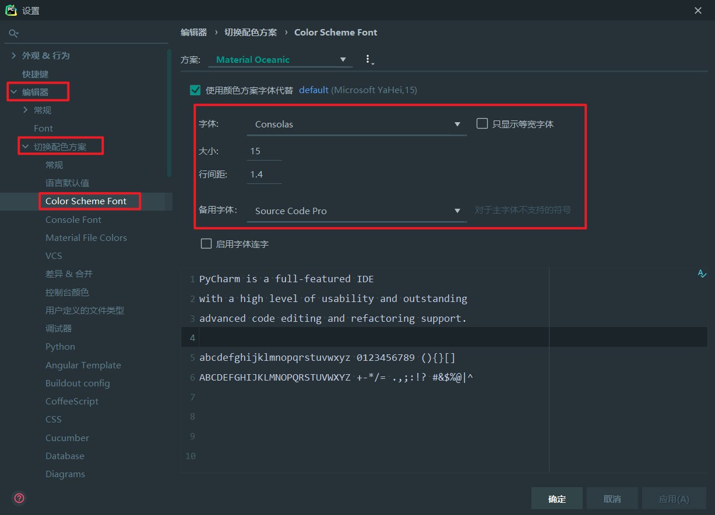
Task: Close the settings dialog with X
Action: point(698,10)
